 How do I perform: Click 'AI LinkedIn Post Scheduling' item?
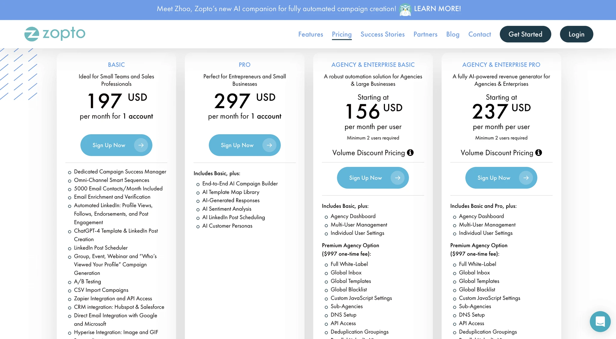click(x=233, y=217)
